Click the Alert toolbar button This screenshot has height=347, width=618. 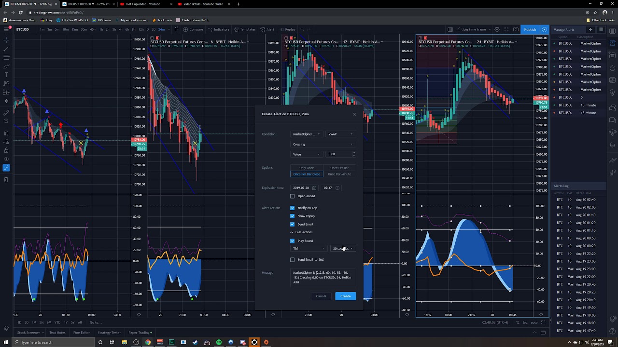267,29
